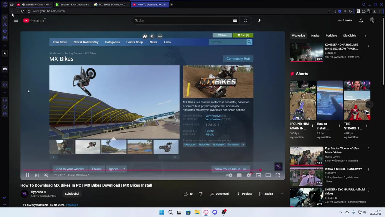Screen dimensions: 385x217
Task: Go to YouTube Premium home logo
Action: click(x=34, y=20)
